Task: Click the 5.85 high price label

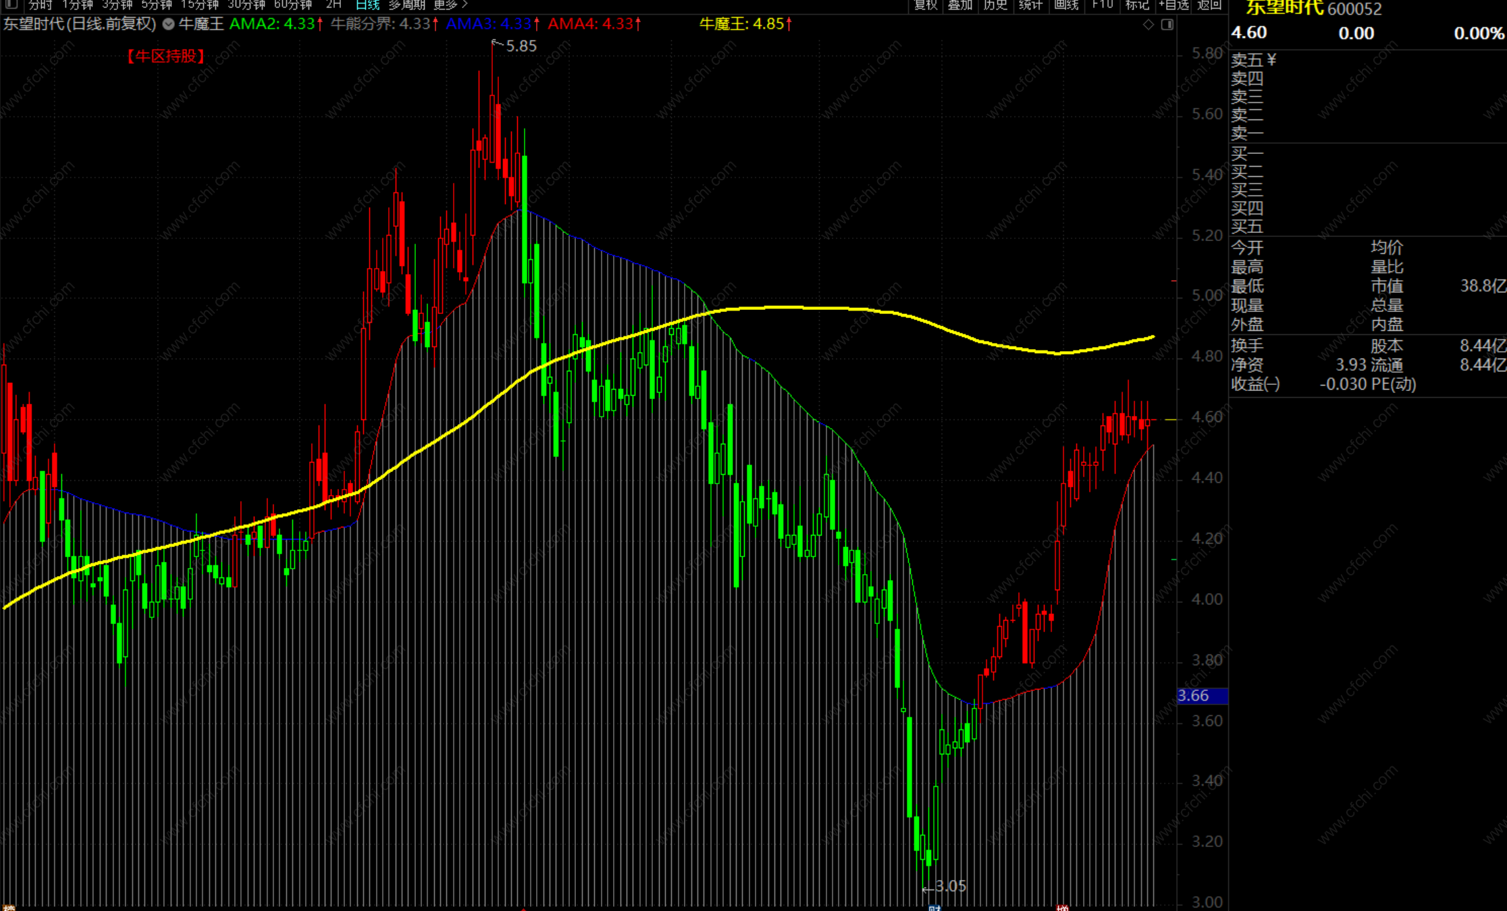Action: [x=521, y=47]
